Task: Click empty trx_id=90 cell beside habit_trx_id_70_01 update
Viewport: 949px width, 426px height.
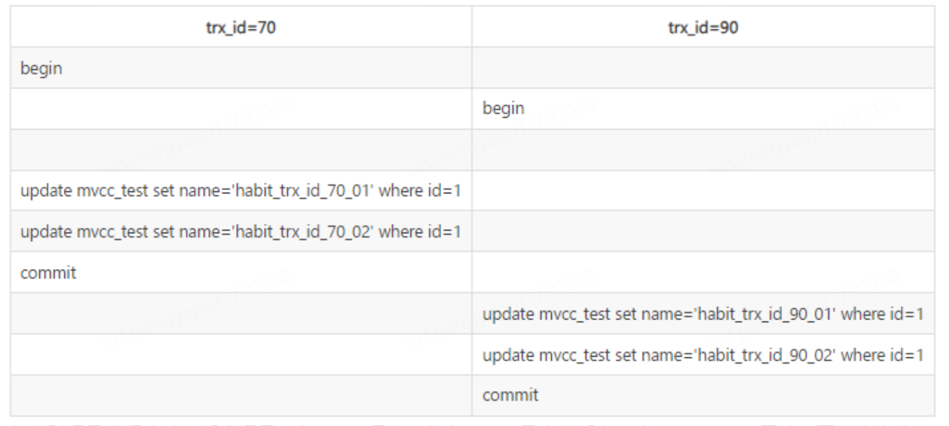Action: [704, 191]
